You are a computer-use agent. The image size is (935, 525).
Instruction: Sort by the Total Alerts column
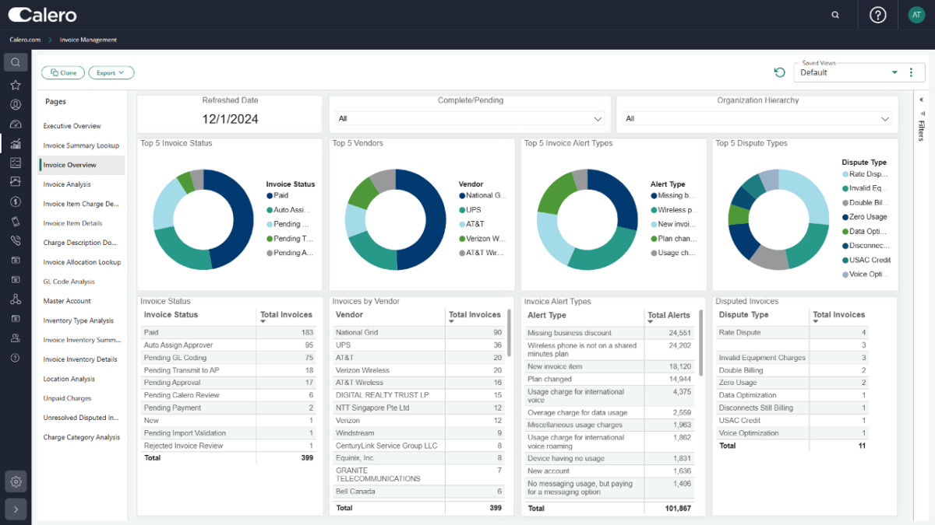(669, 317)
